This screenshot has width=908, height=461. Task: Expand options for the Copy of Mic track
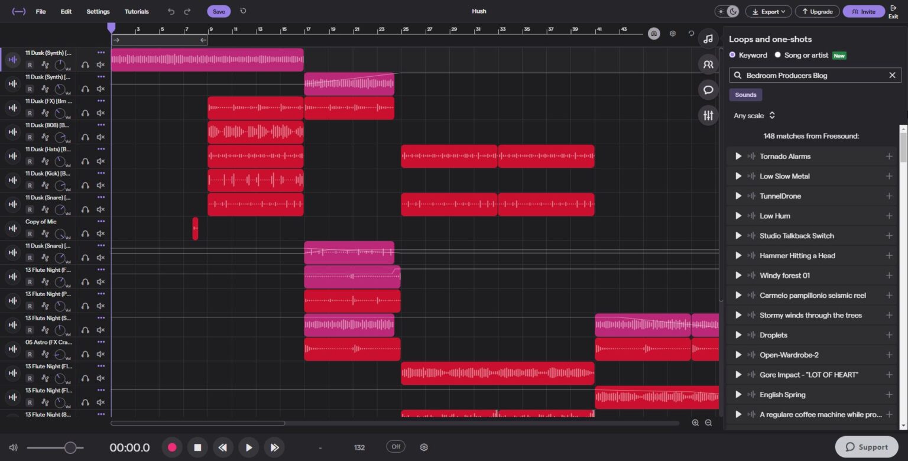click(x=102, y=221)
